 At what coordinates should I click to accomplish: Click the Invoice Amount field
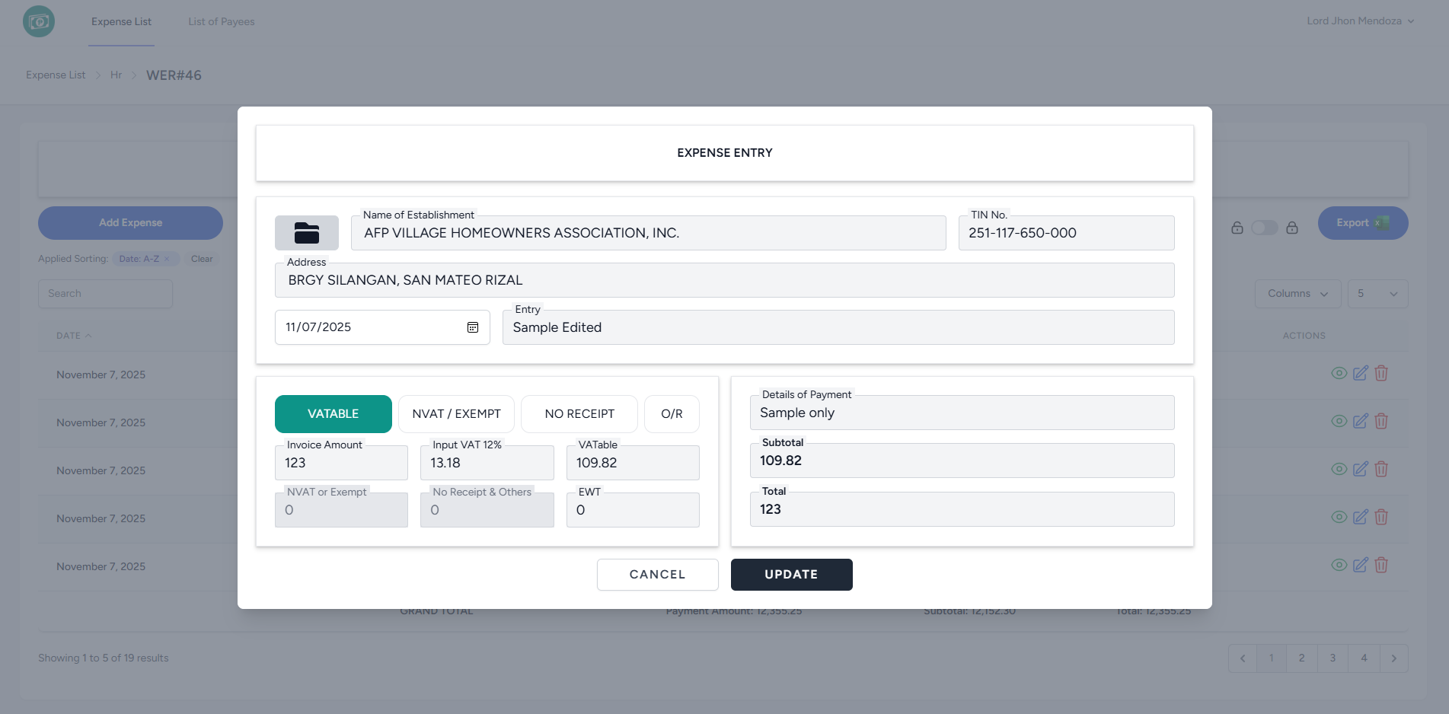point(341,463)
